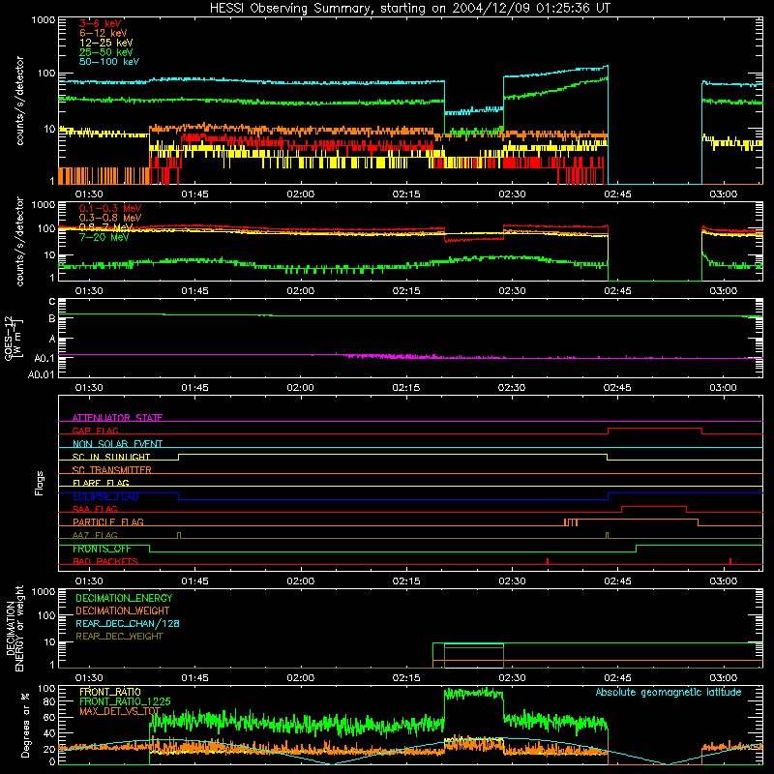Image resolution: width=774 pixels, height=774 pixels.
Task: Click the REAR_DEC_CHAN/128 legend label
Action: coord(128,623)
